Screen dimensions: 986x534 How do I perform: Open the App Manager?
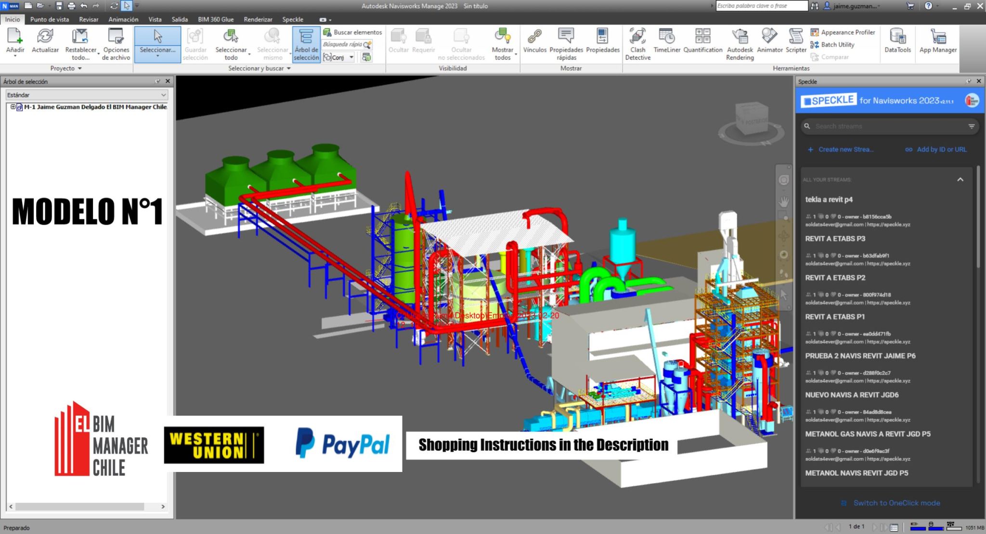click(x=937, y=42)
